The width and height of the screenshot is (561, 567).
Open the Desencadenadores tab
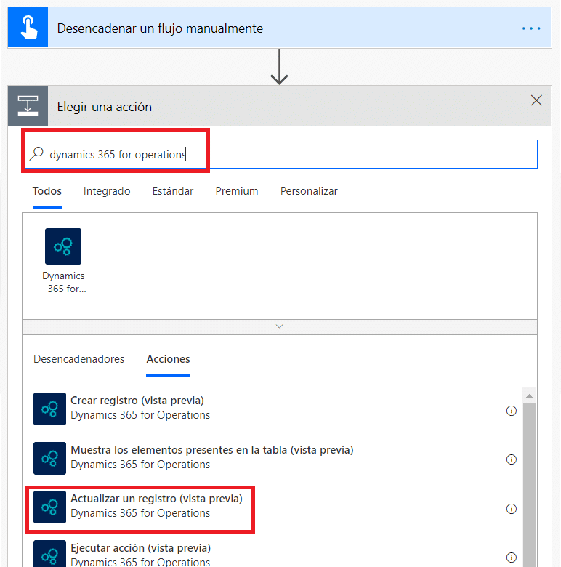tap(78, 358)
